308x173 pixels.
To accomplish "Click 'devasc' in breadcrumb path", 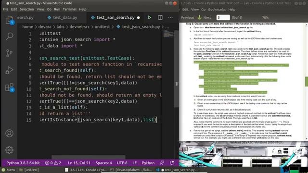I will [x=45, y=27].
